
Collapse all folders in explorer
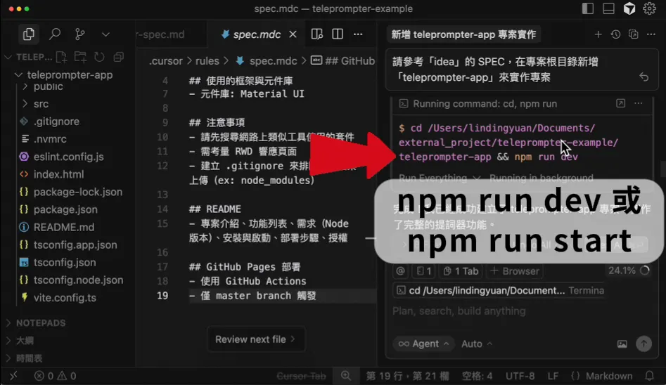click(119, 57)
